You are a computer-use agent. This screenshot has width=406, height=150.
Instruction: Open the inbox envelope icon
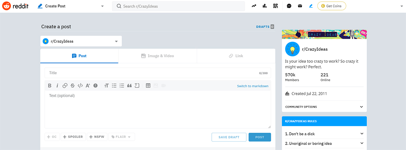pos(300,6)
